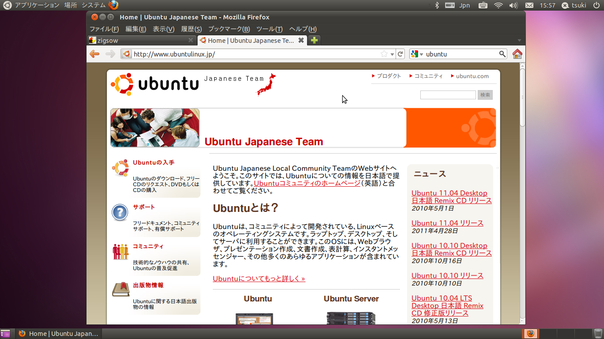The width and height of the screenshot is (604, 339).
Task: Click the site identity icon in the URL bar
Action: 126,54
